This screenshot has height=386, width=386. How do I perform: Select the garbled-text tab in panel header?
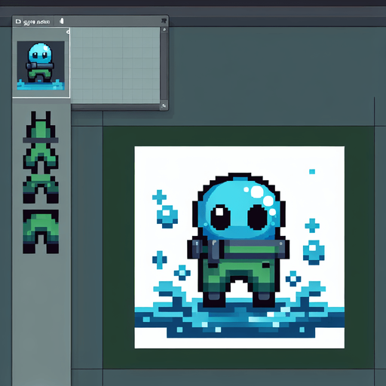click(x=36, y=23)
